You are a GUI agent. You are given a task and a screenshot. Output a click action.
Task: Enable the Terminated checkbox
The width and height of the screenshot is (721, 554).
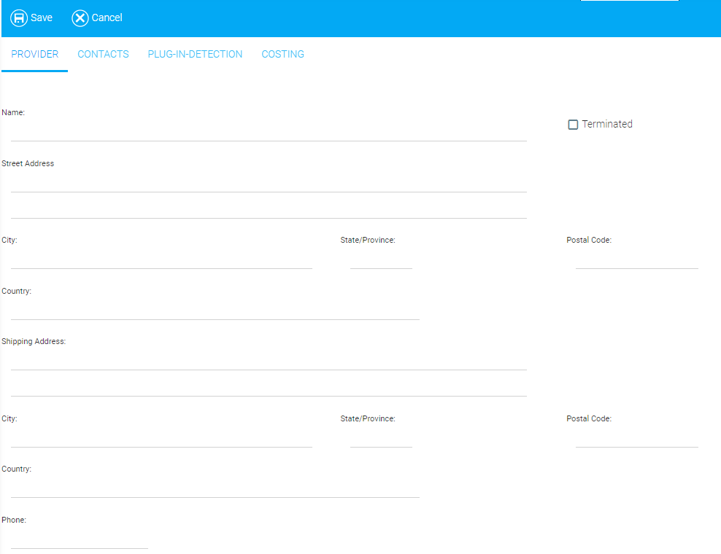[573, 125]
